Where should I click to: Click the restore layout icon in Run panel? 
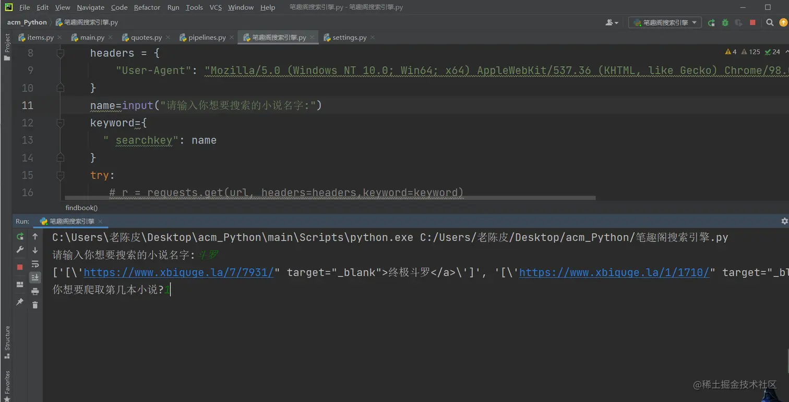pyautogui.click(x=20, y=285)
